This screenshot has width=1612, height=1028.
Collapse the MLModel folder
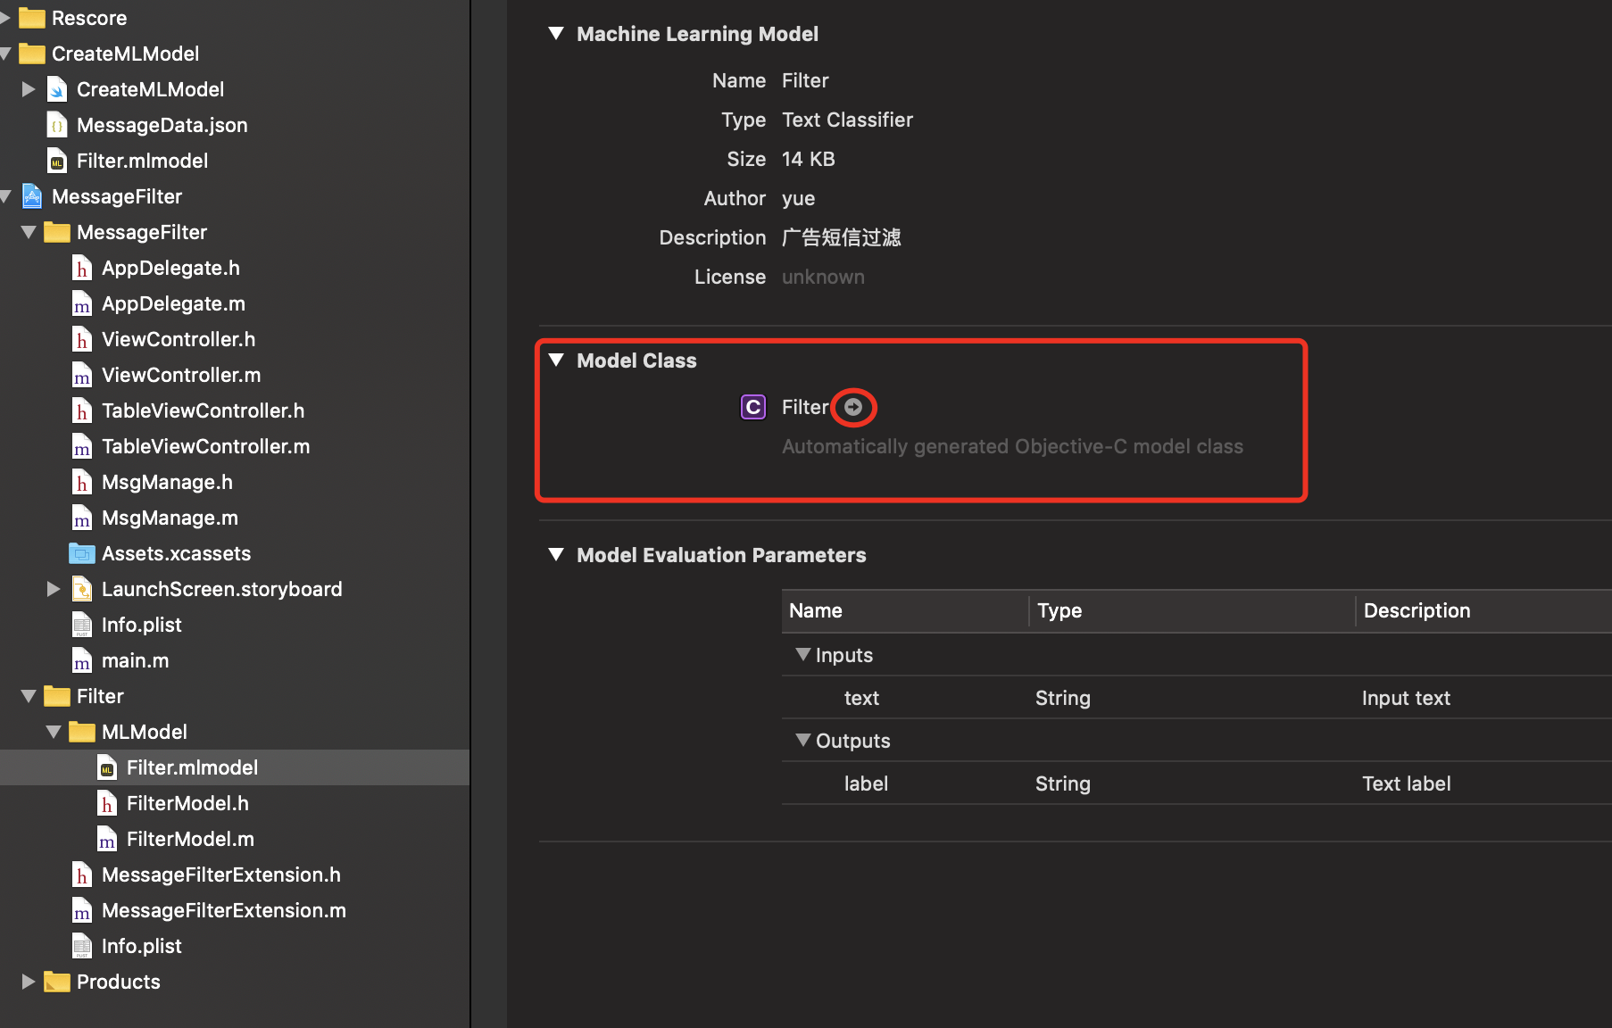pos(54,732)
